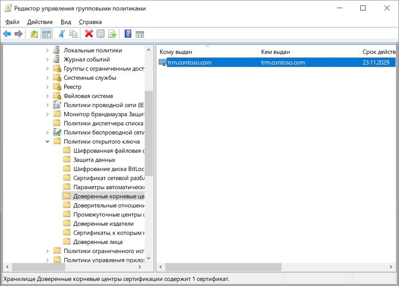Collapse Политики открытого ключа node
The width and height of the screenshot is (399, 286).
click(47, 142)
